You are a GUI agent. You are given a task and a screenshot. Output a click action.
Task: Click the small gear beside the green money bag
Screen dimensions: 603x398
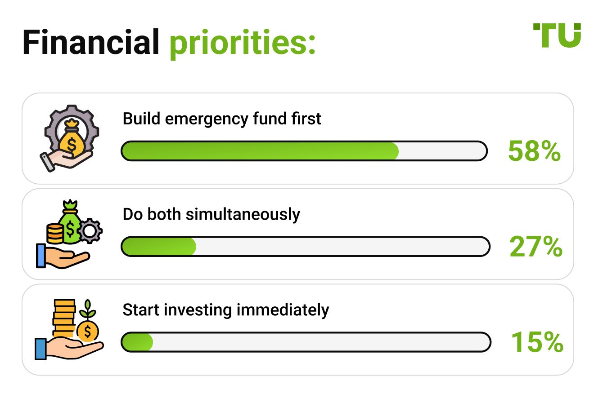[90, 231]
